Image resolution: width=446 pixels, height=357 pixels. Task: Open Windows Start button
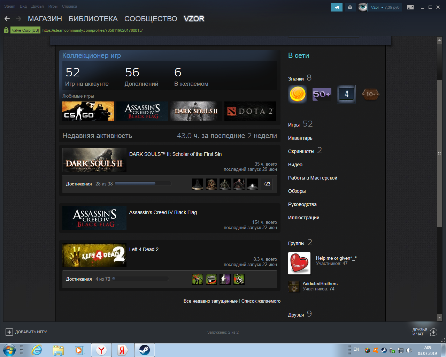[9, 350]
